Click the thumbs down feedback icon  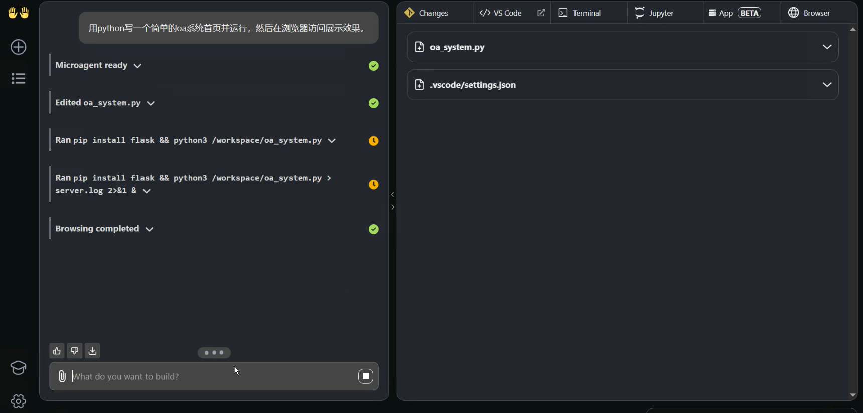pyautogui.click(x=75, y=351)
